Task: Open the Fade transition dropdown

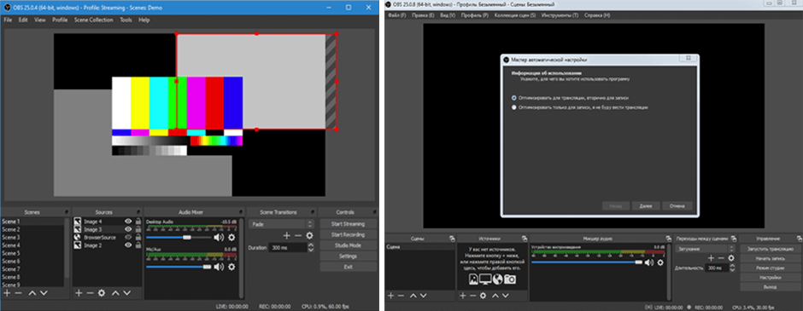Action: pyautogui.click(x=281, y=224)
